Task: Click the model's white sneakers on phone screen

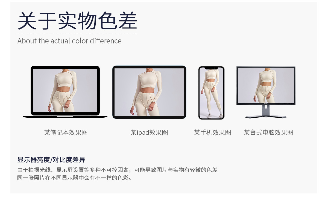Action: (x=215, y=116)
